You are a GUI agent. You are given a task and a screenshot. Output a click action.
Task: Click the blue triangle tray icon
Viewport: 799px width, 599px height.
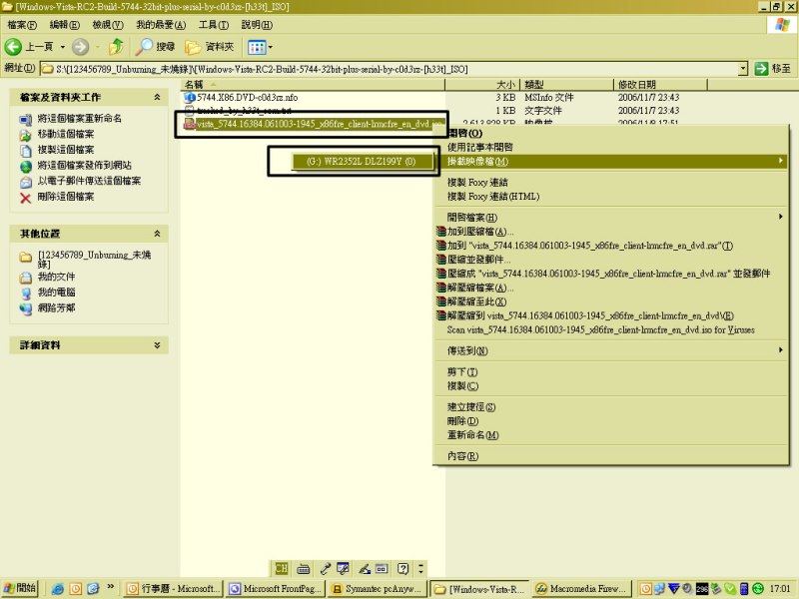674,589
